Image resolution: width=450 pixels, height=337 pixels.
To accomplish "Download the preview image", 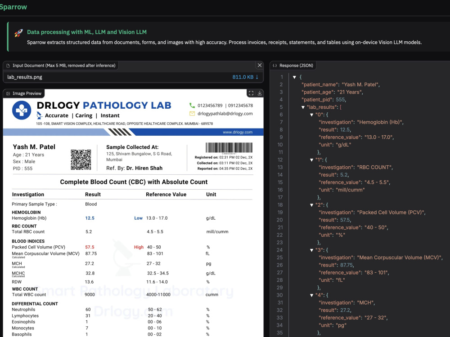I will point(260,93).
